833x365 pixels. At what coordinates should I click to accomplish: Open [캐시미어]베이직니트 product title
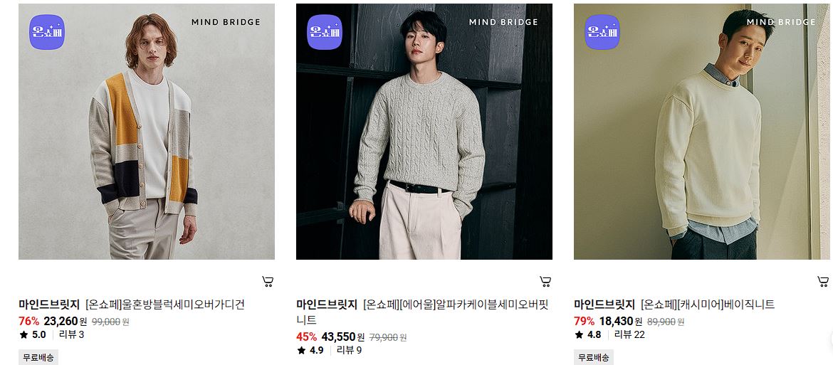726,305
